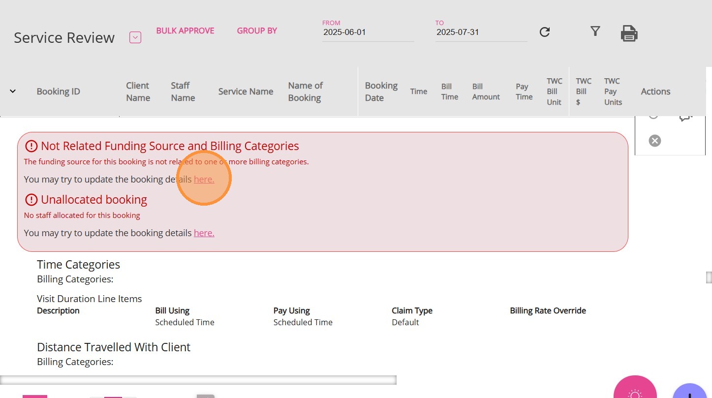Click the purple plus floating button
Viewport: 712px width, 398px height.
click(690, 393)
